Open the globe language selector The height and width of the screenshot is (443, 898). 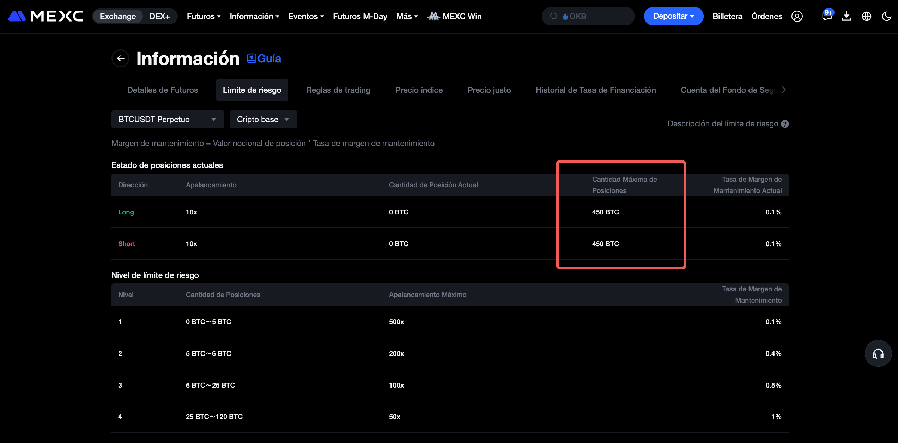tap(867, 16)
